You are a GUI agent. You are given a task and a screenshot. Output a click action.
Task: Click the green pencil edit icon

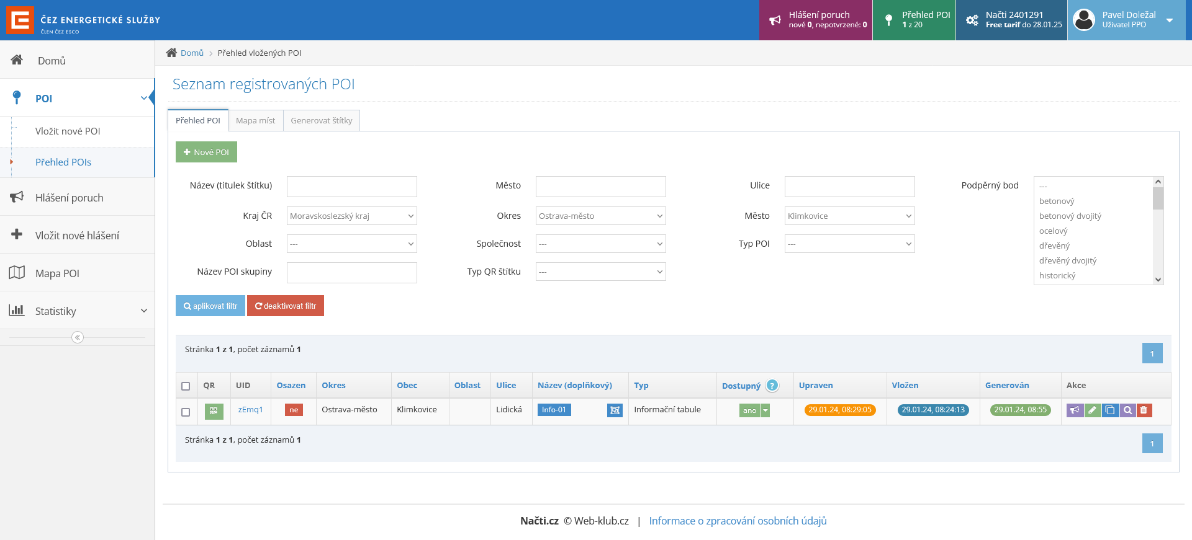1092,410
